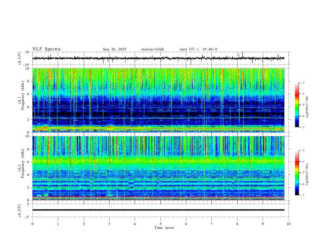Click the '2' tick on the time axis
Viewport: 325px width, 251px height.
click(x=84, y=224)
